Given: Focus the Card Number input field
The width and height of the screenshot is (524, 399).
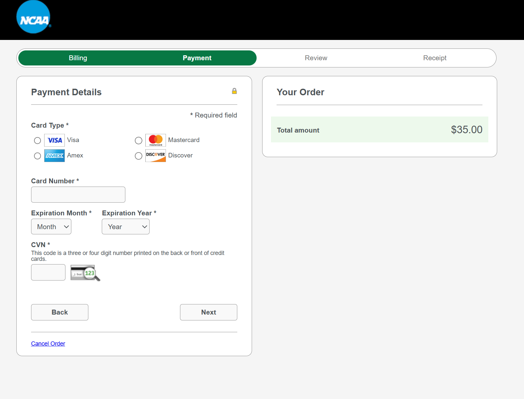Looking at the screenshot, I should click(78, 194).
